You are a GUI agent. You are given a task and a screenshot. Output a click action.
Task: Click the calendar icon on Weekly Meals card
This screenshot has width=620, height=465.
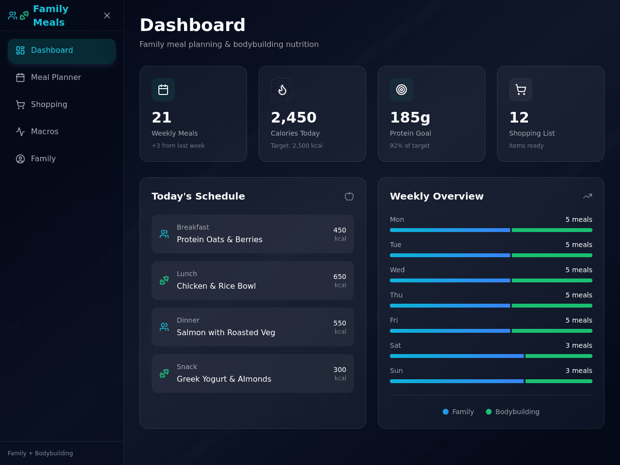(163, 90)
